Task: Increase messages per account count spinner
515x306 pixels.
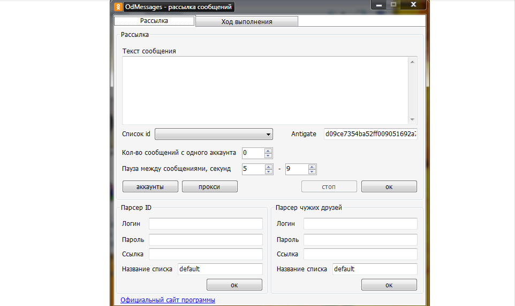Action: click(x=268, y=151)
